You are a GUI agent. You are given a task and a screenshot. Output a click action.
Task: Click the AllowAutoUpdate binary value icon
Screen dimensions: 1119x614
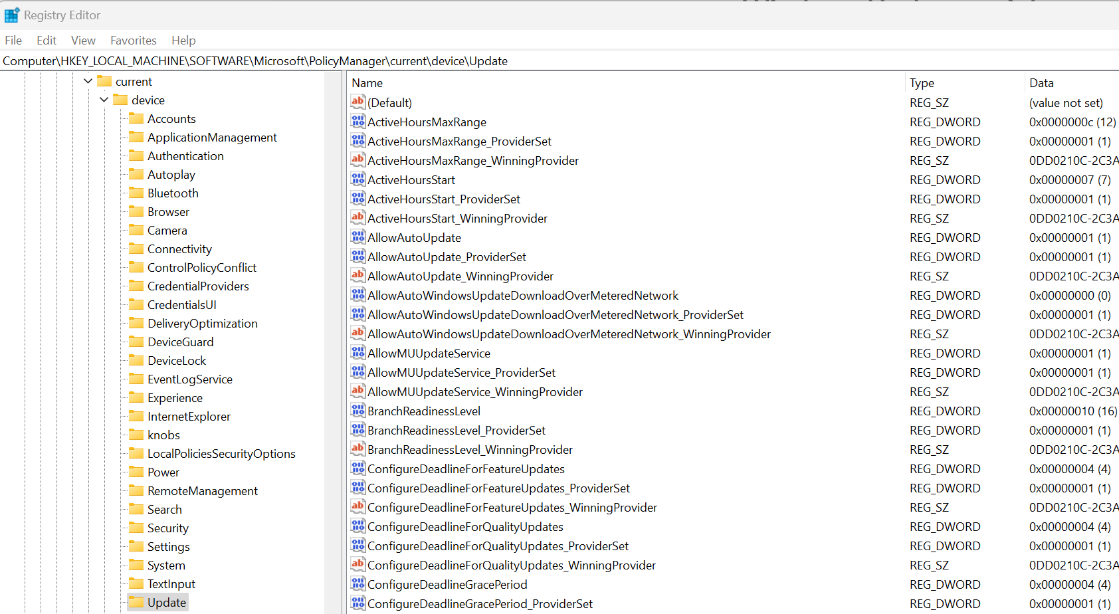pyautogui.click(x=357, y=237)
